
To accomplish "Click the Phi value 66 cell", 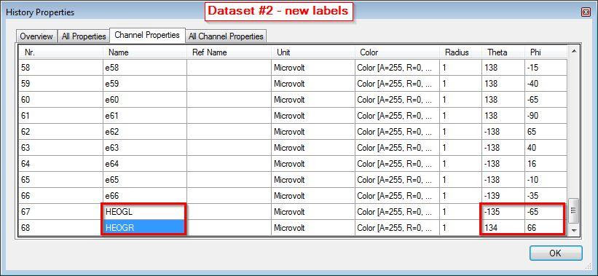I will [546, 228].
